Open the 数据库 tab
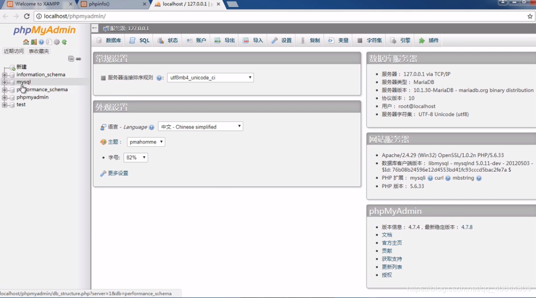Screen dimensions: 536x298 tap(109, 40)
